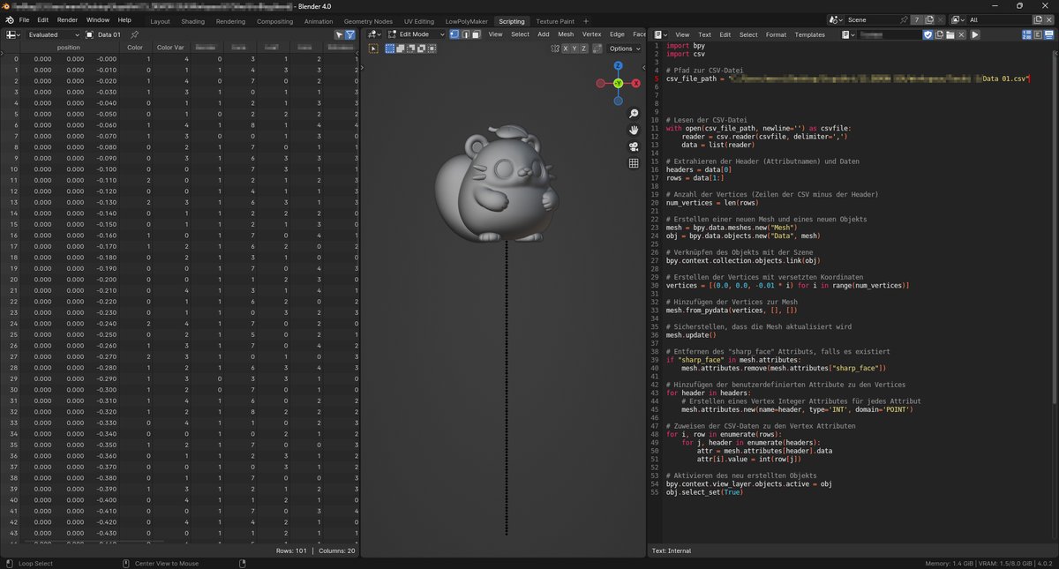Click the new text data-block icon

tap(939, 34)
